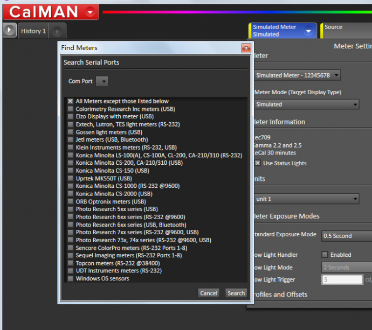This screenshot has width=372, height=330.
Task: Enable the Low Light Handler checkbox
Action: point(325,255)
